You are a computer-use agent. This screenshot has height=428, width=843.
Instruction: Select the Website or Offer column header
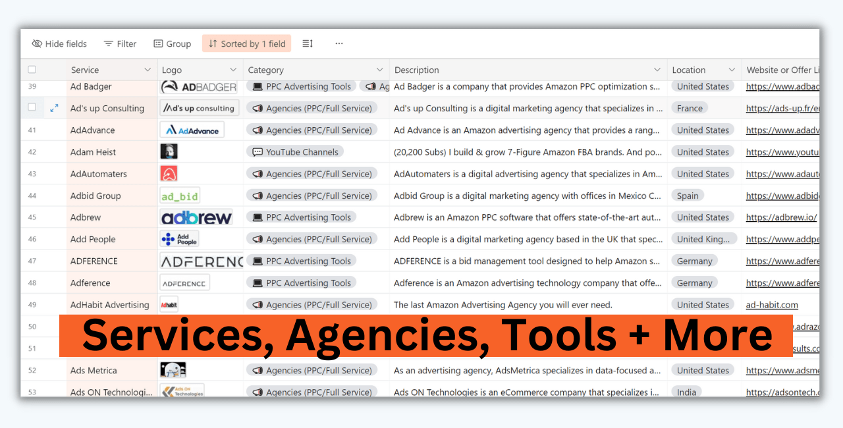pos(780,70)
